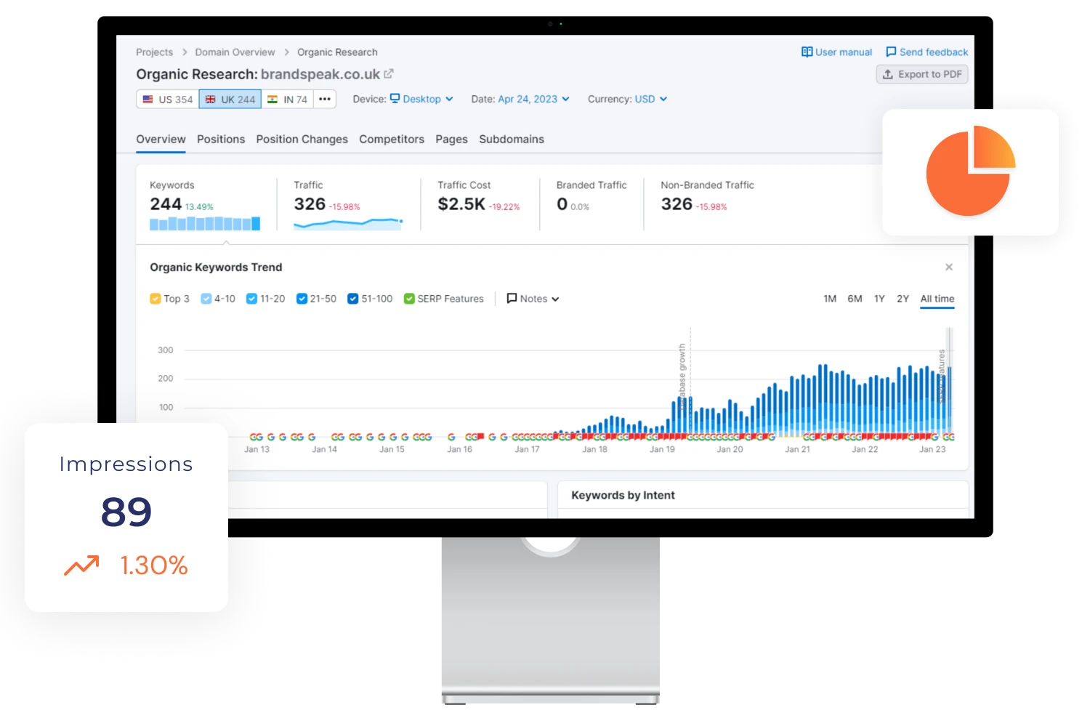
Task: Select the IN 74 India database
Action: [x=288, y=100]
